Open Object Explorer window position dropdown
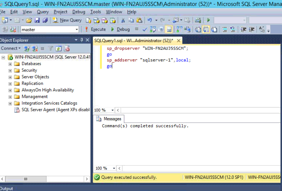Image resolution: width=282 pixels, height=191 pixels. tap(76, 40)
